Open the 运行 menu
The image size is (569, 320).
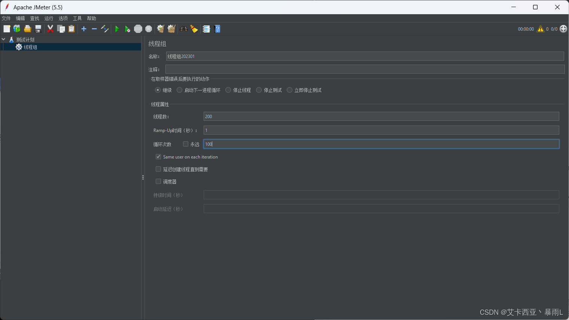tap(49, 18)
